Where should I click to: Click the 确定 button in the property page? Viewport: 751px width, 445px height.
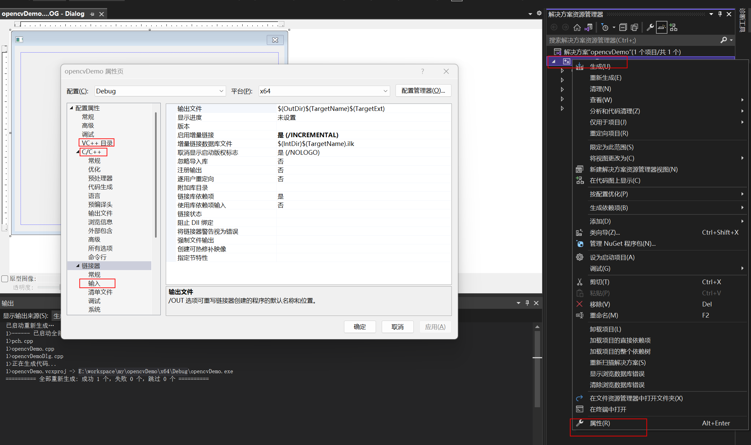click(x=359, y=327)
